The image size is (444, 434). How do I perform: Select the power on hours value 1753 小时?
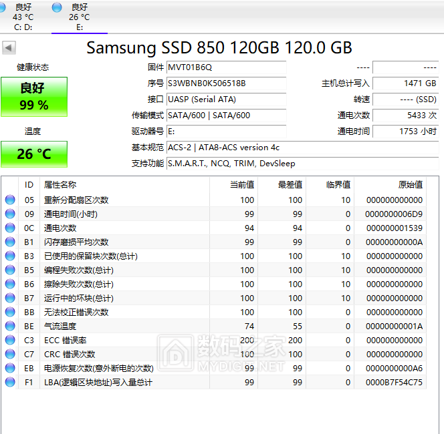pyautogui.click(x=405, y=131)
